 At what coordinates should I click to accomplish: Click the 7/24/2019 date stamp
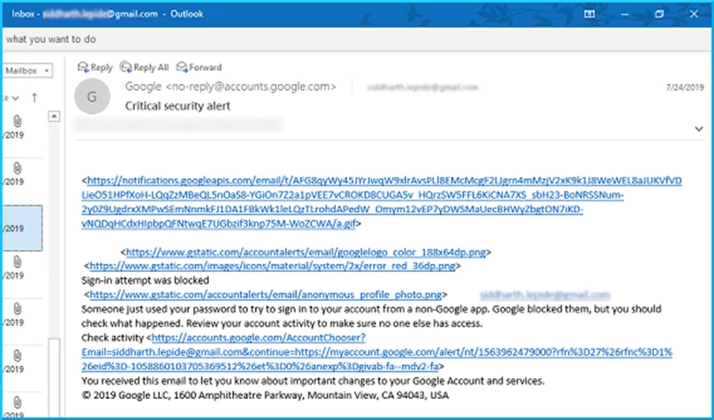click(x=685, y=88)
